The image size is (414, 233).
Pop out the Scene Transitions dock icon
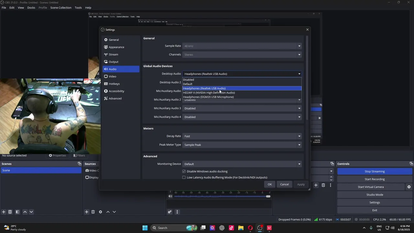click(x=332, y=164)
